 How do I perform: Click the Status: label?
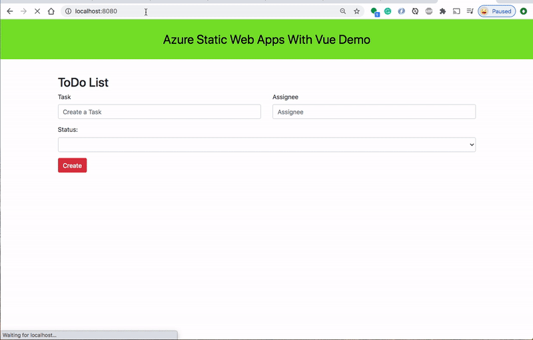[68, 130]
